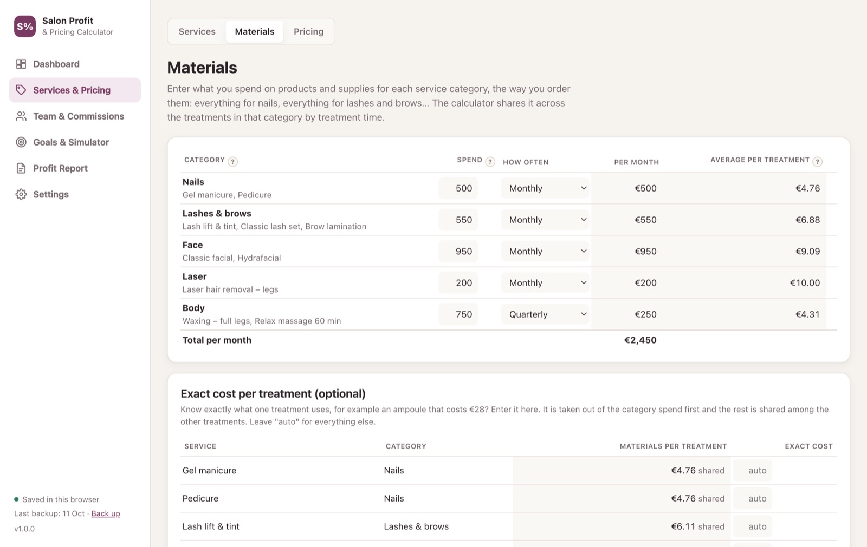This screenshot has width=867, height=547.
Task: Switch to the Pricing tab
Action: point(309,31)
